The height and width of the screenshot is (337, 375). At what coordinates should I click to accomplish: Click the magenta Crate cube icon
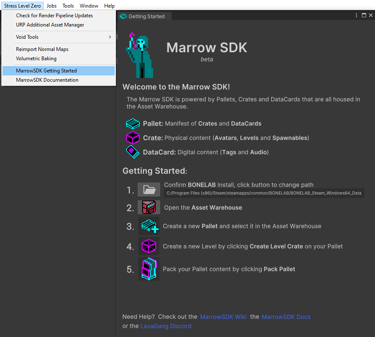click(133, 138)
